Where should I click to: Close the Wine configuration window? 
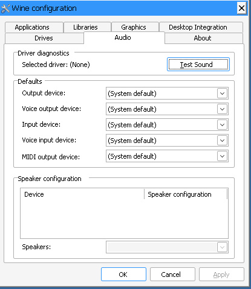click(241, 8)
